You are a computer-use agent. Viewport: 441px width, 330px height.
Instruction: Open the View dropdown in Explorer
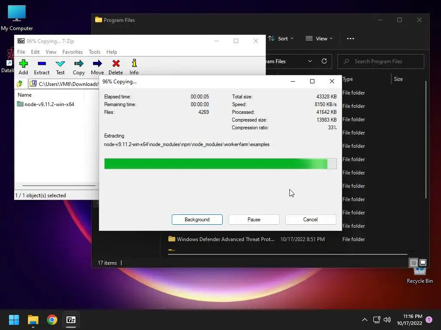click(319, 38)
